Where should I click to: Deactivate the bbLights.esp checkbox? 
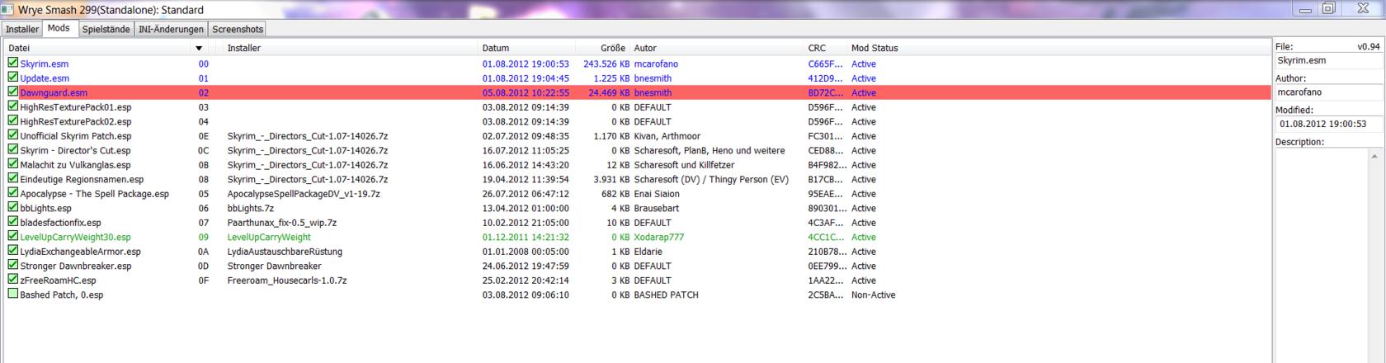pyautogui.click(x=13, y=208)
